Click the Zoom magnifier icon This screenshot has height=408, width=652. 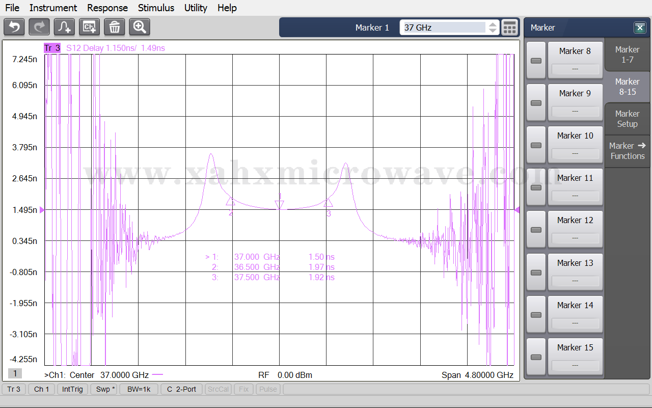140,27
